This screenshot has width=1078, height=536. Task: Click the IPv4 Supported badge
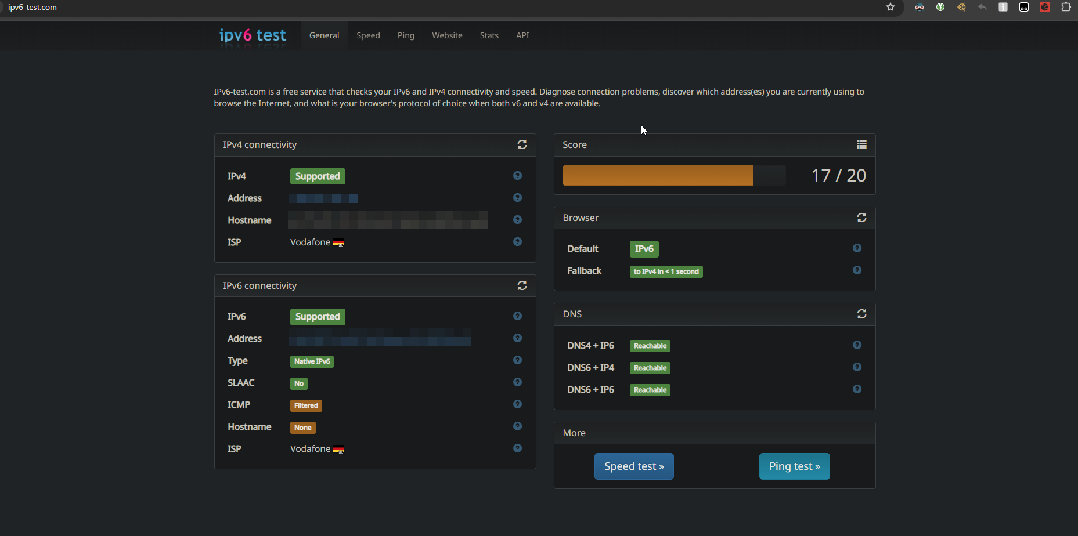[x=318, y=176]
